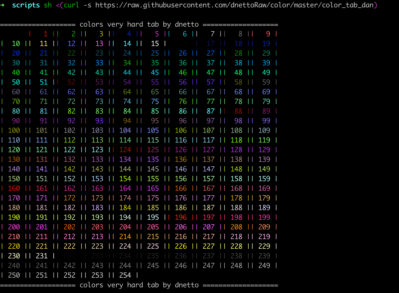The height and width of the screenshot is (293, 399).
Task: Click color cell 142
Action: pyautogui.click(x=70, y=169)
